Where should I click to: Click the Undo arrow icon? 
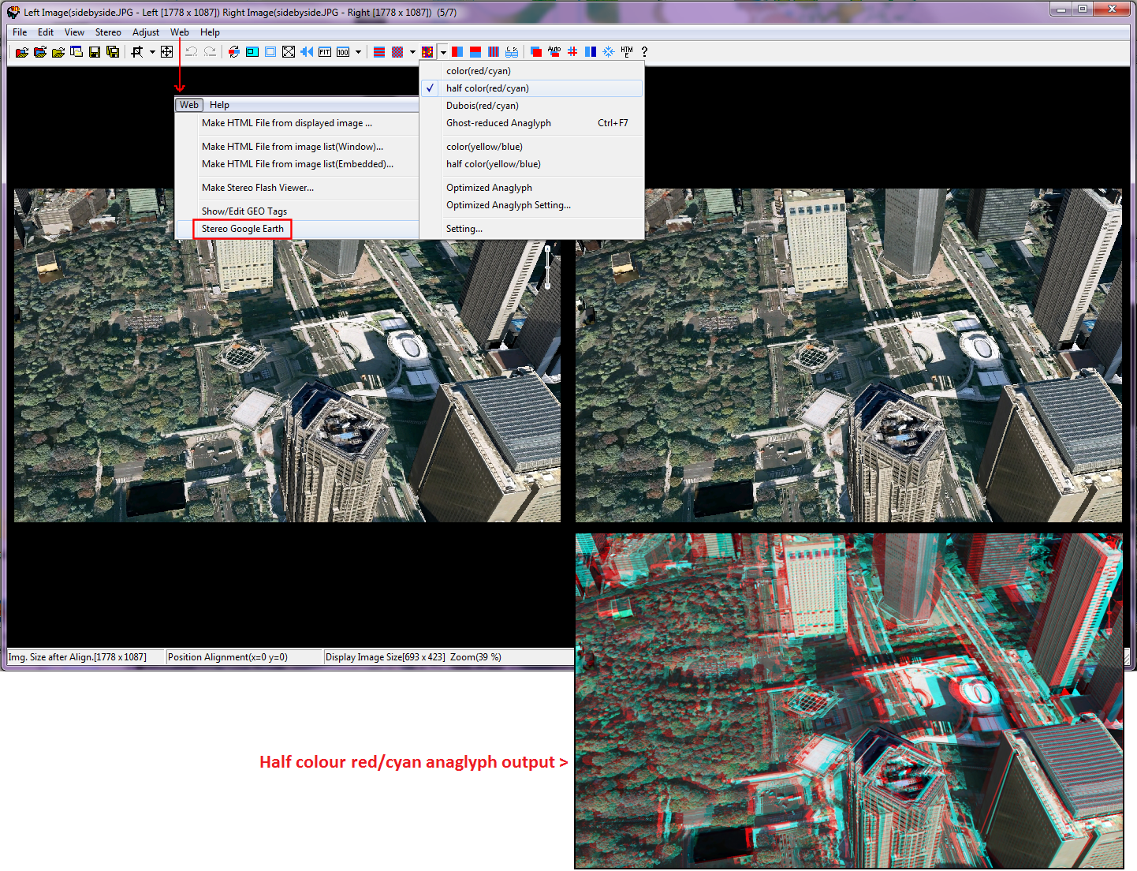point(191,52)
